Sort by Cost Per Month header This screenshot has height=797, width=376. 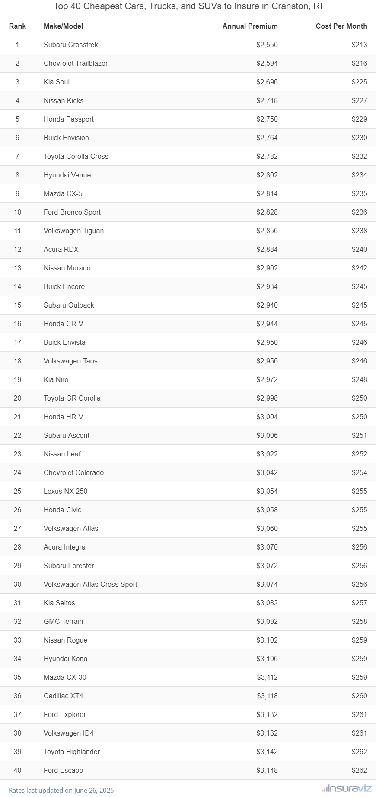tap(341, 26)
